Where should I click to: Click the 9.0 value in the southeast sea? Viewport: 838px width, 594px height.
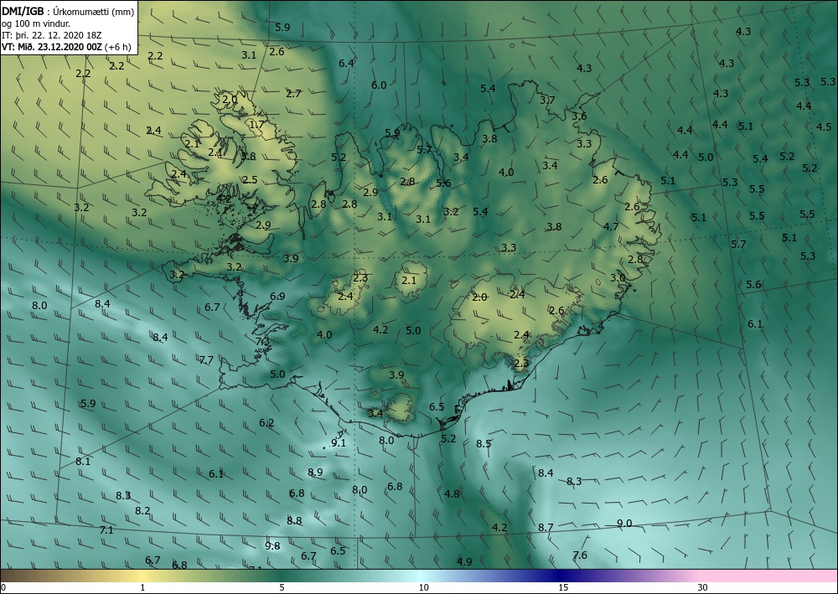pos(624,523)
